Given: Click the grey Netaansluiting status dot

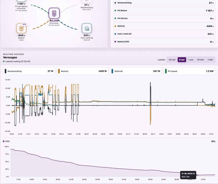Looking at the screenshot, I should (115, 3).
